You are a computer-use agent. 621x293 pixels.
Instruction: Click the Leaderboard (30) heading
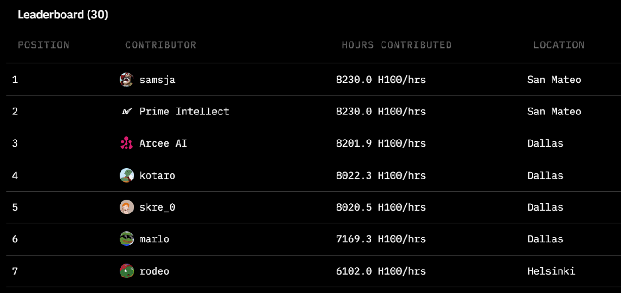[x=63, y=15]
